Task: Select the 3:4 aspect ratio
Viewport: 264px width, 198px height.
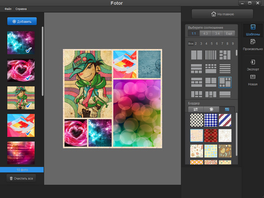Action: (217, 33)
